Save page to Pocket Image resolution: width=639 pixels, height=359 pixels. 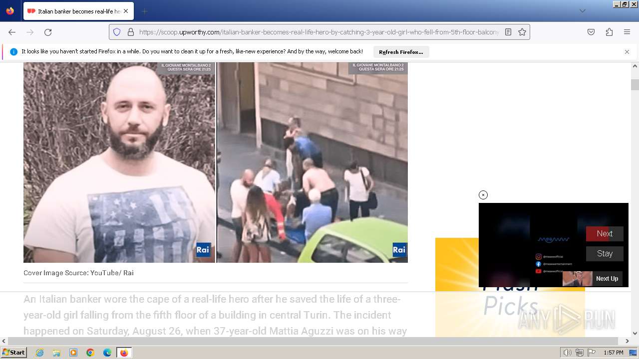pyautogui.click(x=591, y=32)
